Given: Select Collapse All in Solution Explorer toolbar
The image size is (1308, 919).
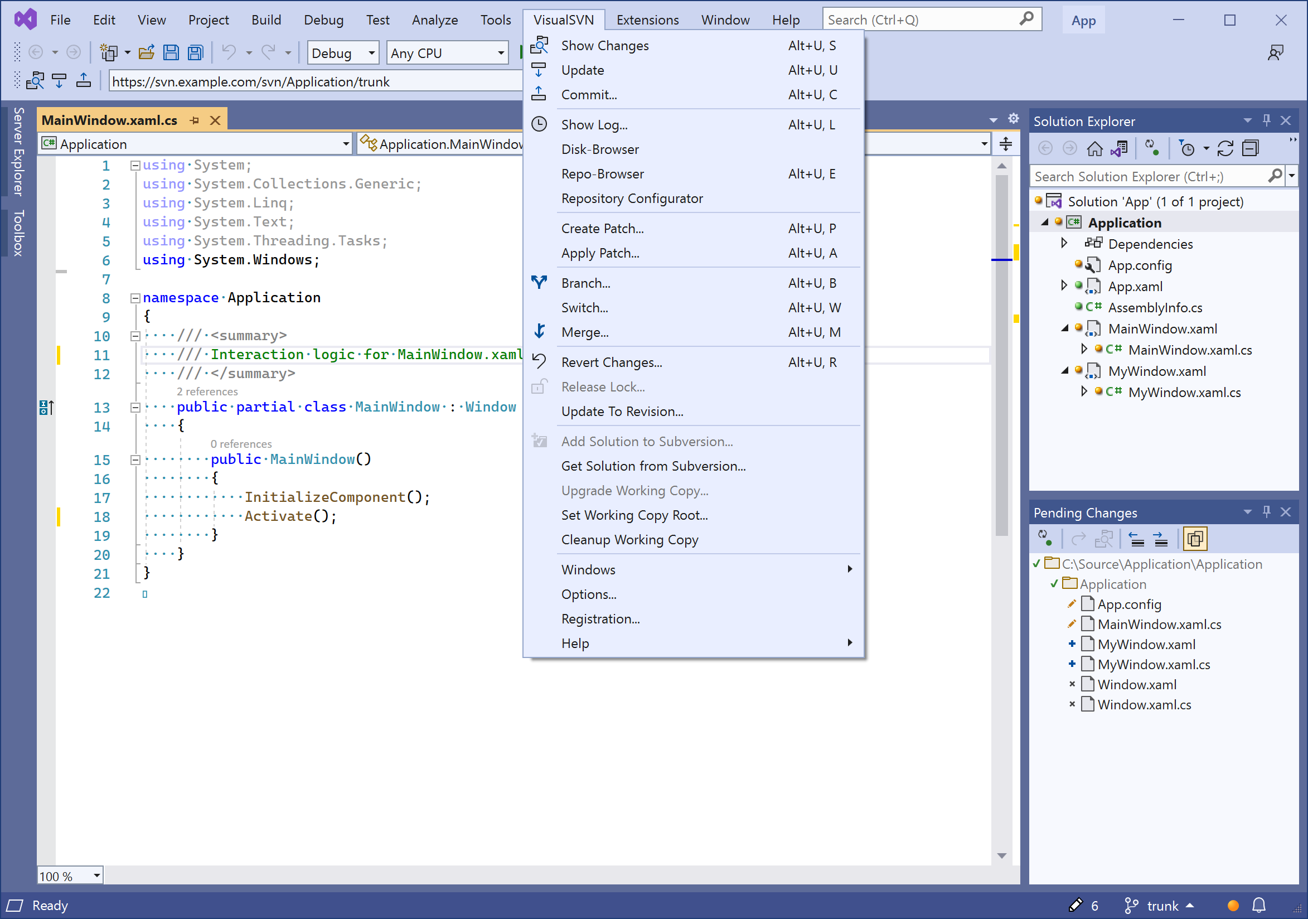Looking at the screenshot, I should [x=1251, y=148].
